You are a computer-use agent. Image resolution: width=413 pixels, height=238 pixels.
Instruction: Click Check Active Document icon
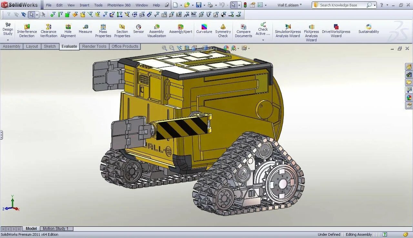coord(263,29)
